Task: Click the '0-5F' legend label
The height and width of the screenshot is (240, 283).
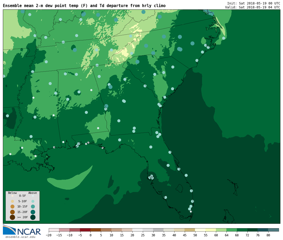Action: click(x=23, y=196)
